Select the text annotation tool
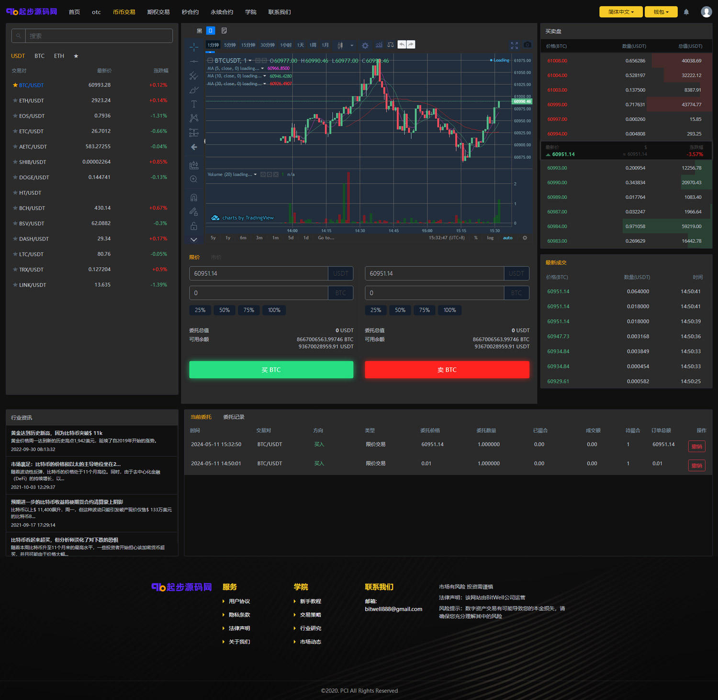This screenshot has height=700, width=718. point(194,104)
